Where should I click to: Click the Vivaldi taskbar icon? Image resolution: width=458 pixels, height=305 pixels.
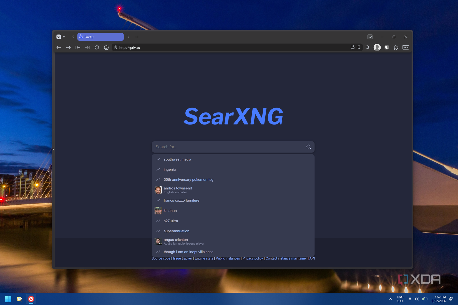(x=31, y=299)
